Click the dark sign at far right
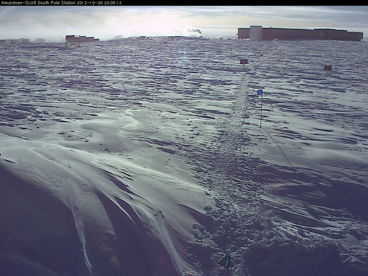 point(327,68)
